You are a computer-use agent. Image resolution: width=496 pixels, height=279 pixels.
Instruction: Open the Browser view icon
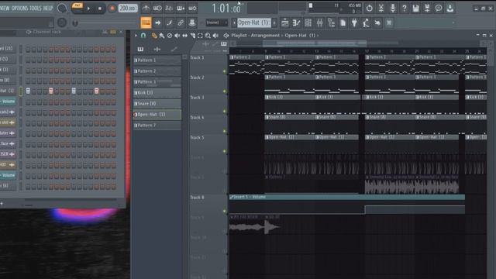[x=331, y=22]
